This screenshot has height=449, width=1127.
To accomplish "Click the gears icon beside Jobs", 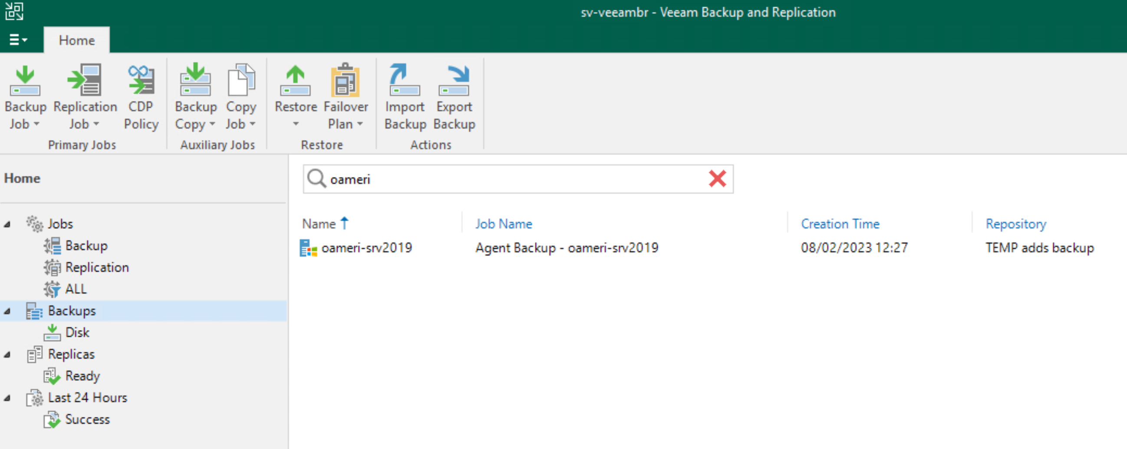I will tap(35, 224).
